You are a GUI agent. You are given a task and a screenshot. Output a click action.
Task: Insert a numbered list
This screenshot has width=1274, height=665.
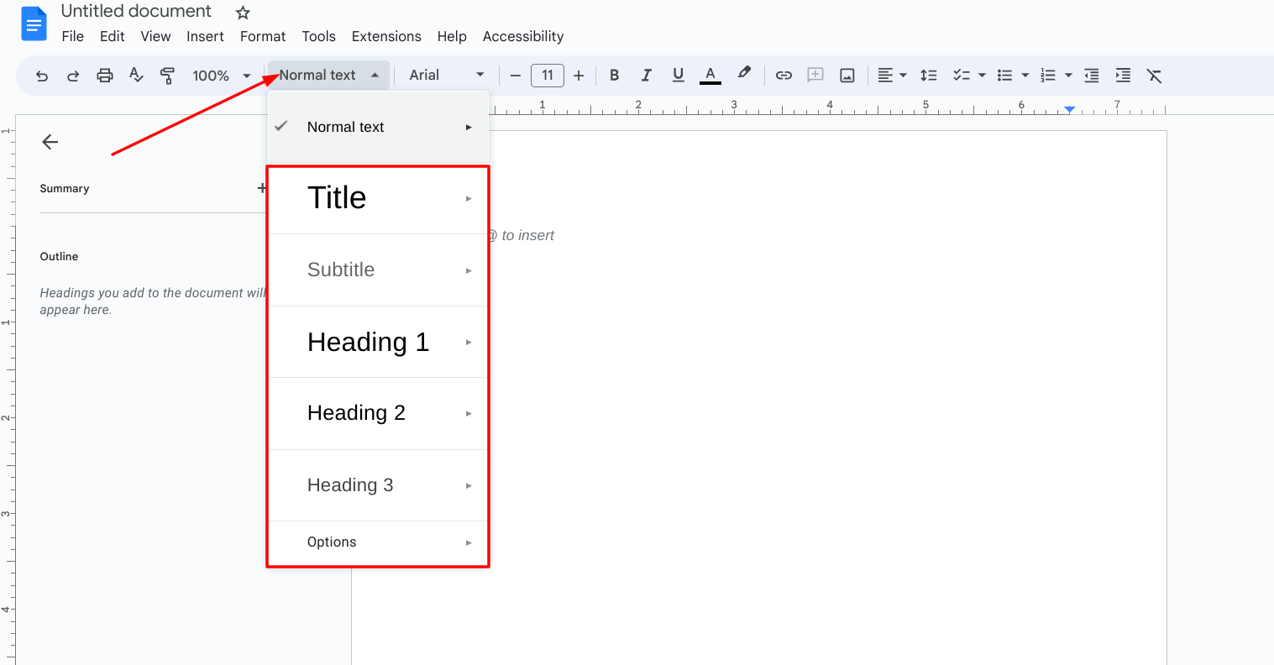[1048, 76]
